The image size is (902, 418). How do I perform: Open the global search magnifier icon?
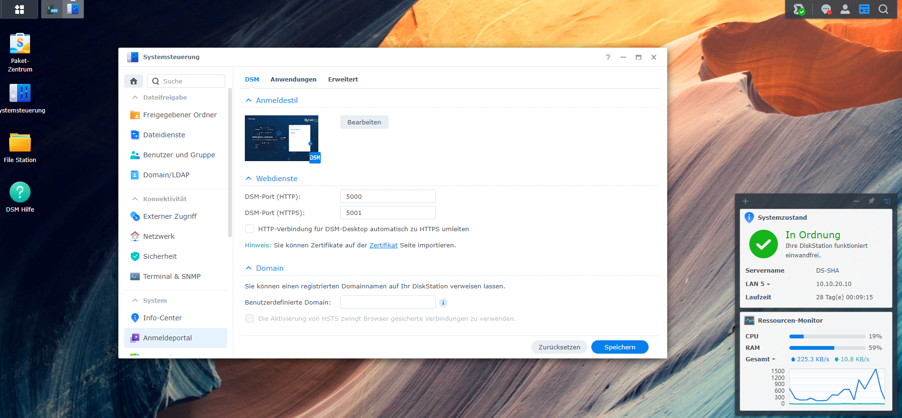(x=883, y=9)
